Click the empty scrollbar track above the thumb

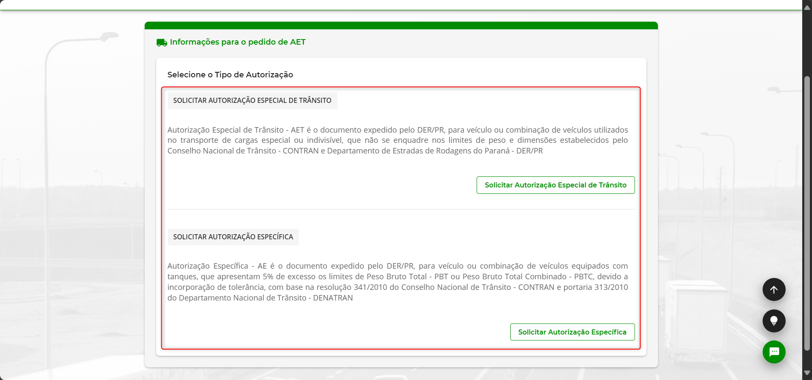pos(807,43)
